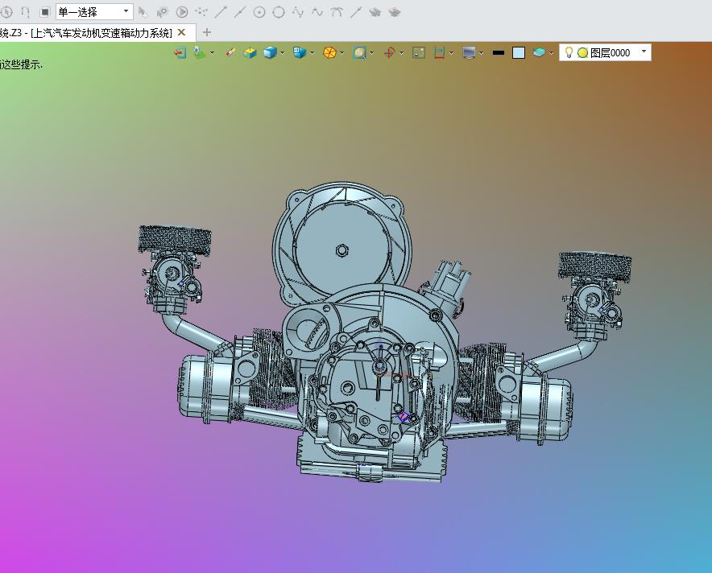Click the green picture frame icon
The height and width of the screenshot is (573, 712).
(419, 52)
